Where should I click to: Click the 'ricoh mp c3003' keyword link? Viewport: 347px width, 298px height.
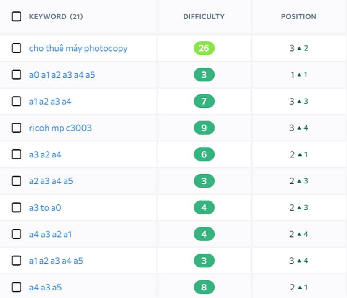pos(60,128)
